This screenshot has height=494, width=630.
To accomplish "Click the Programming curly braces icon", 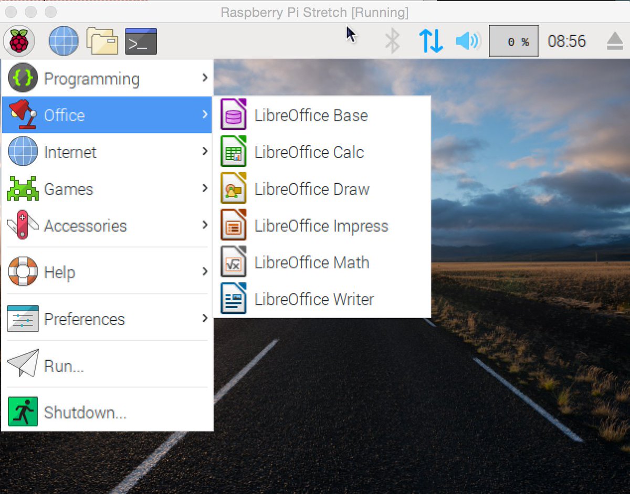I will click(x=23, y=78).
